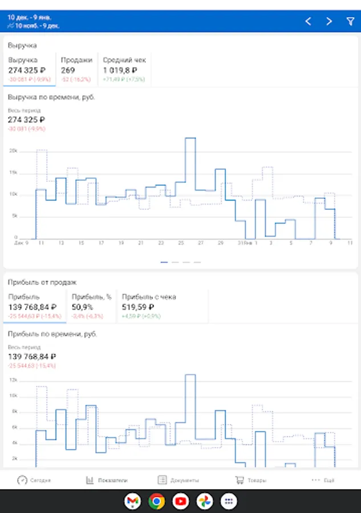Select the Продажи metric tab
Screen dimensions: 361x513
point(76,70)
